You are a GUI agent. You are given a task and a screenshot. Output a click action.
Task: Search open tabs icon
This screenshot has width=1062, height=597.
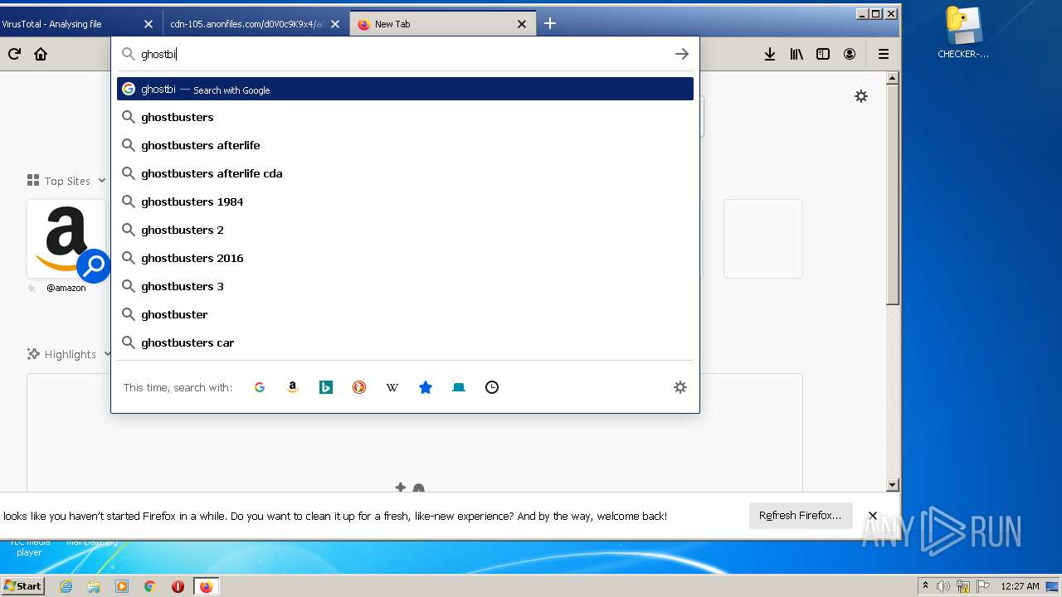pyautogui.click(x=459, y=387)
